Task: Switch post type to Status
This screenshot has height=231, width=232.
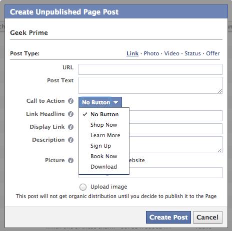Action: pyautogui.click(x=192, y=53)
